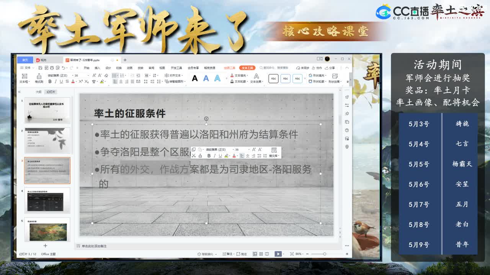Viewport: 490px width, 275px height.
Task: Open the File (文件) menu dropdown
Action: point(28,68)
